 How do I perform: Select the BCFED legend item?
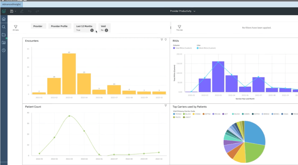point(256,114)
